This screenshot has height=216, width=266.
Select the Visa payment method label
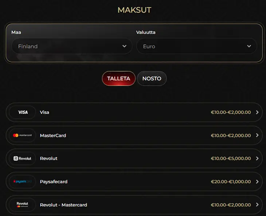pyautogui.click(x=44, y=112)
